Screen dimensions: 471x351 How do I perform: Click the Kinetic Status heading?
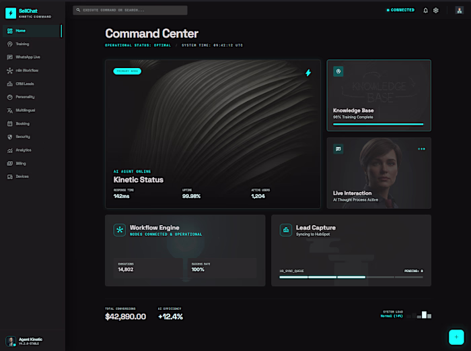tap(139, 180)
